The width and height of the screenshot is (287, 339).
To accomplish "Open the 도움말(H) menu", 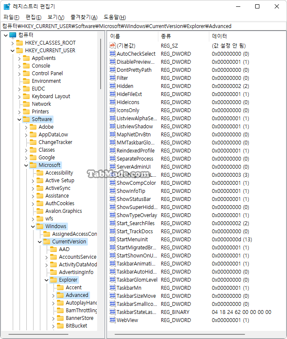I will 115,17.
